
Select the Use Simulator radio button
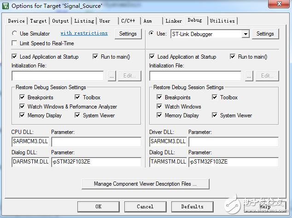15,33
